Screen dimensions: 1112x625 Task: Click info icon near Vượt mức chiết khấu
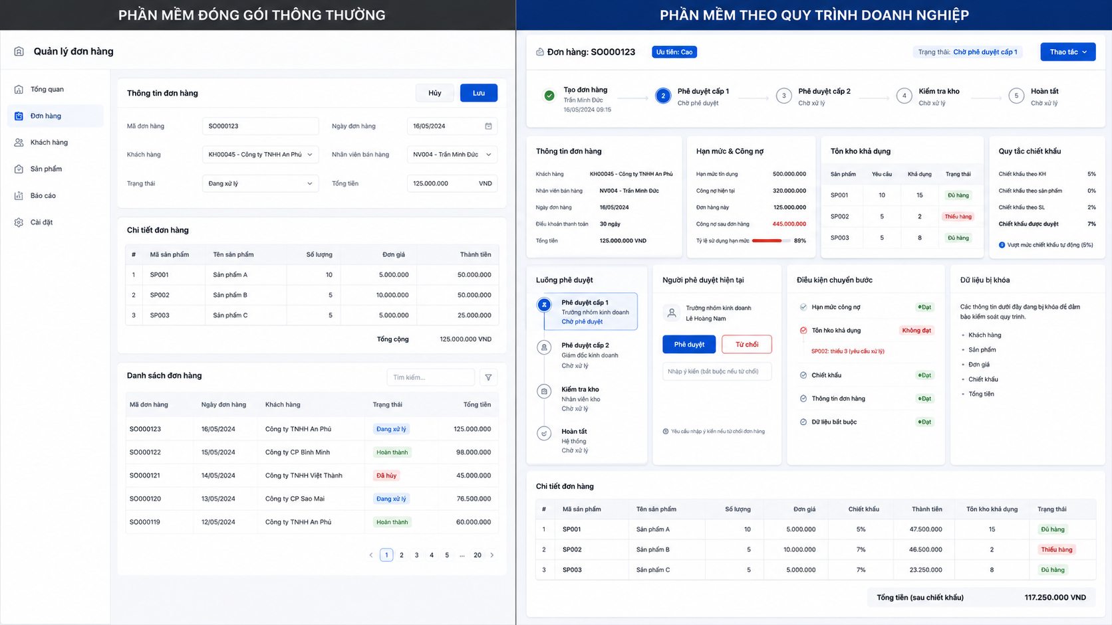1002,245
